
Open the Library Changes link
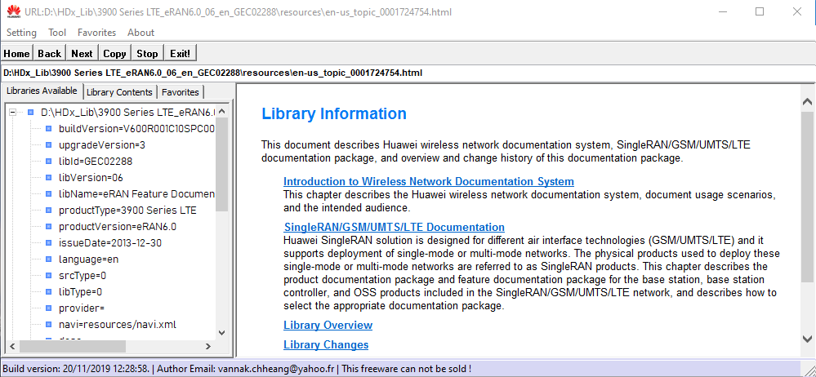(x=326, y=344)
